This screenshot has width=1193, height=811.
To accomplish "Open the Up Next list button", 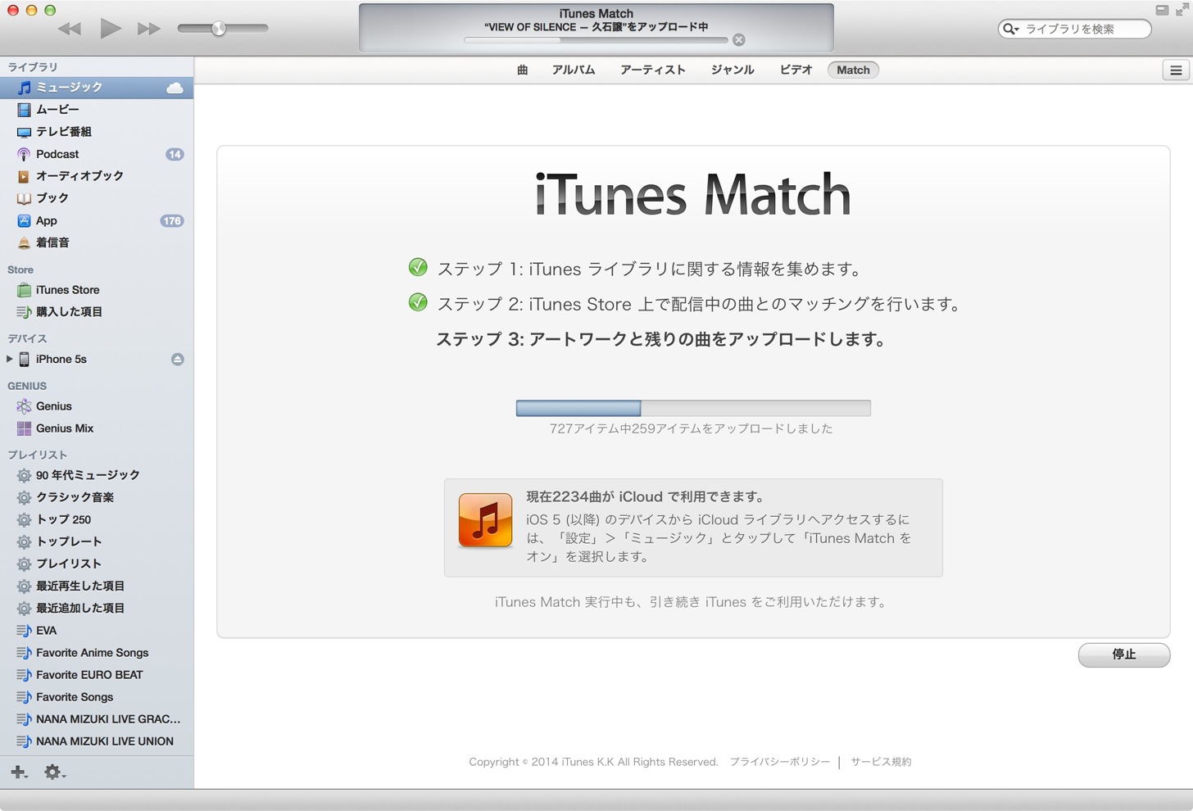I will (x=1176, y=70).
